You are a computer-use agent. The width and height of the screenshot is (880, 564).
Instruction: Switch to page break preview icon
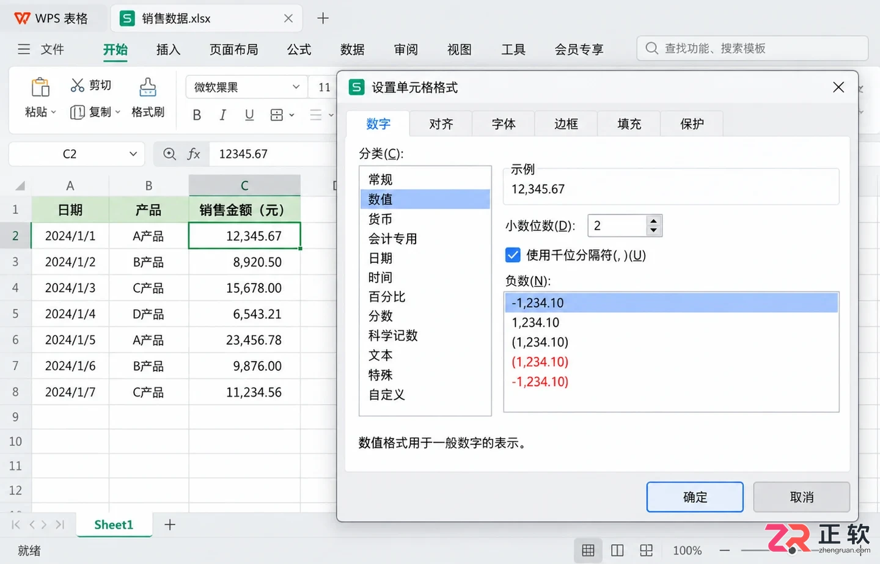(x=646, y=551)
